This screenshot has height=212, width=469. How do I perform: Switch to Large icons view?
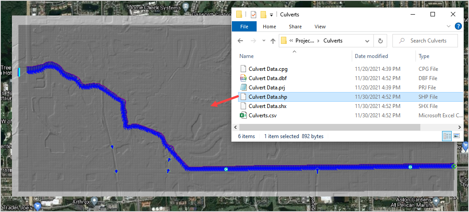pos(457,136)
